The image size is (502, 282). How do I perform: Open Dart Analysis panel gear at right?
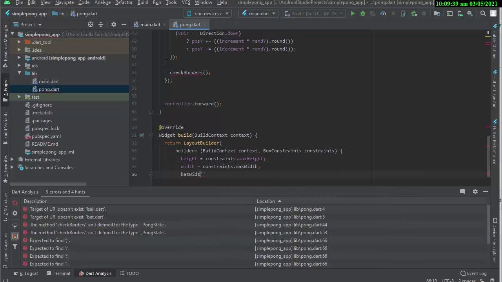click(x=475, y=192)
